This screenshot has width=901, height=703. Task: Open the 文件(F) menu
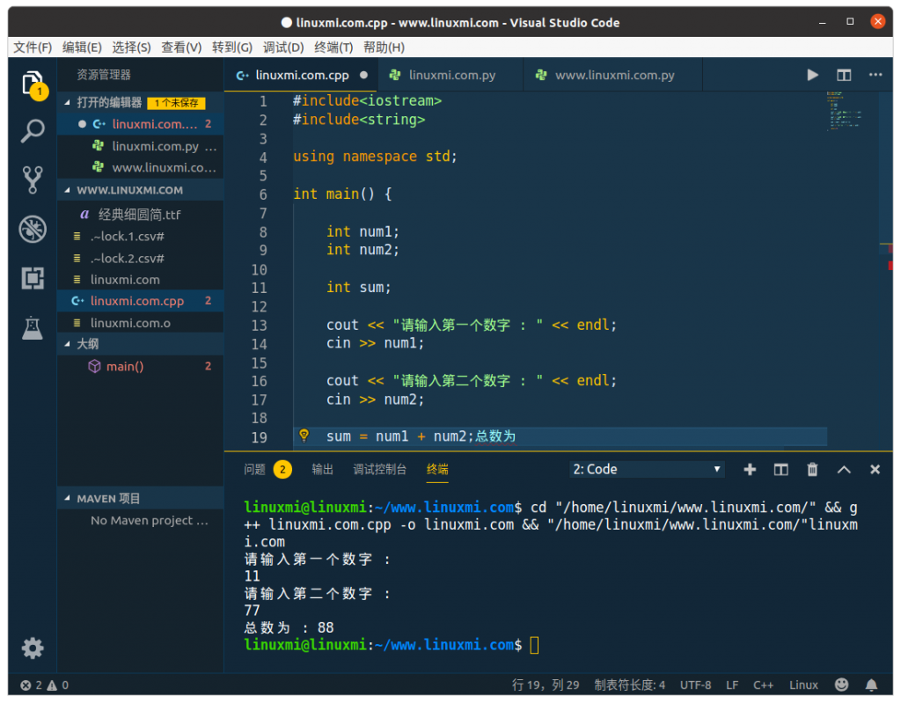(33, 48)
